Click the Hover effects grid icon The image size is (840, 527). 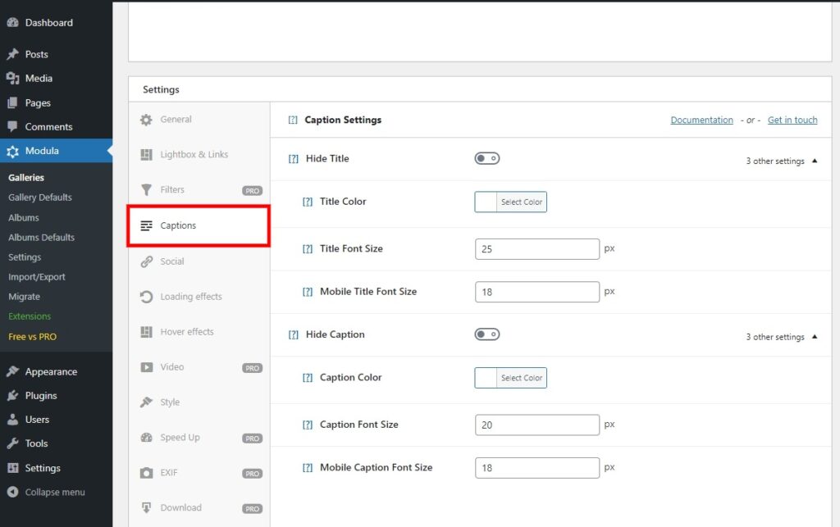(x=146, y=332)
